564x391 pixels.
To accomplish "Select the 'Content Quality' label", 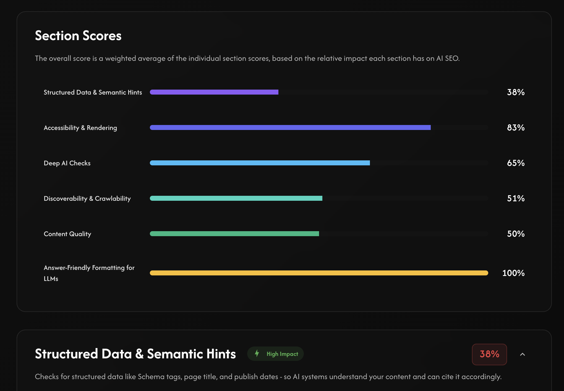I will pos(67,234).
